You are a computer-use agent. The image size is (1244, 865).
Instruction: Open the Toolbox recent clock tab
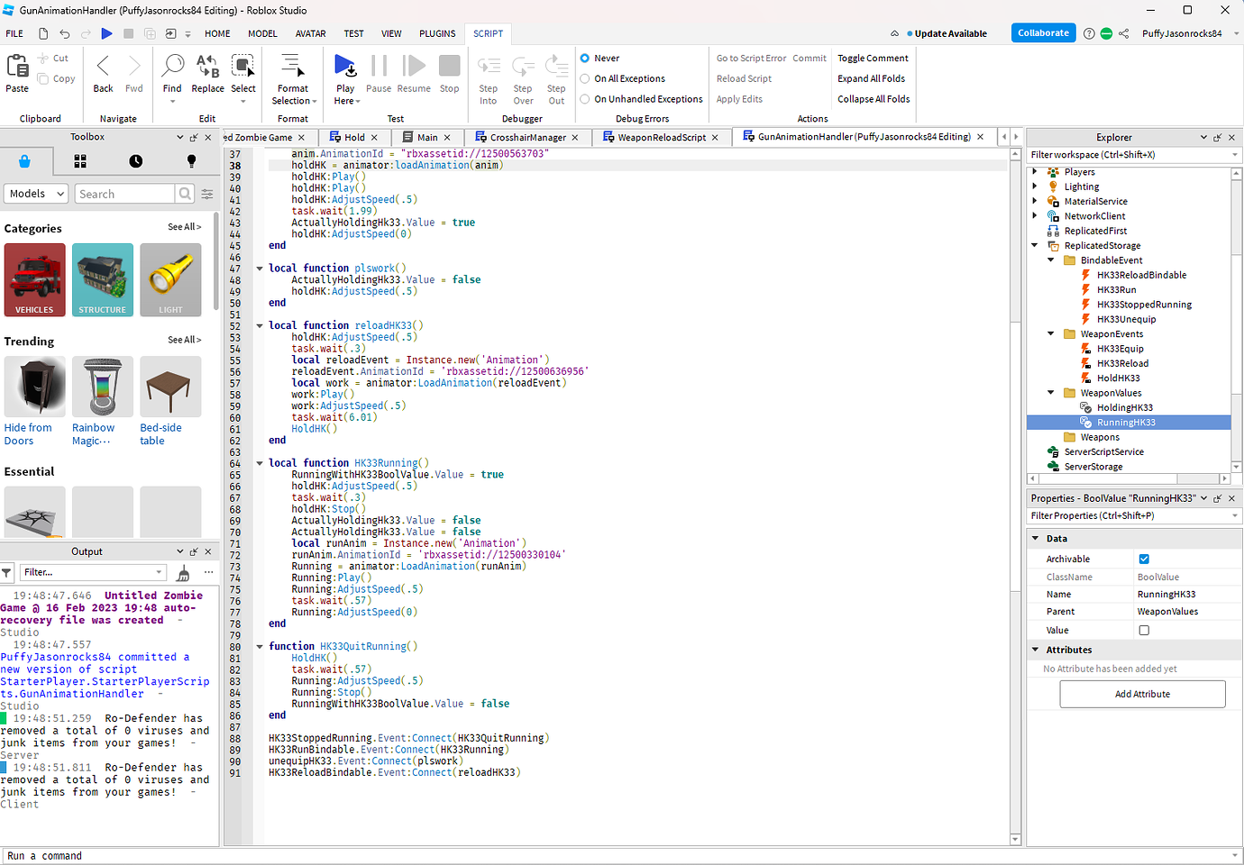pyautogui.click(x=135, y=161)
